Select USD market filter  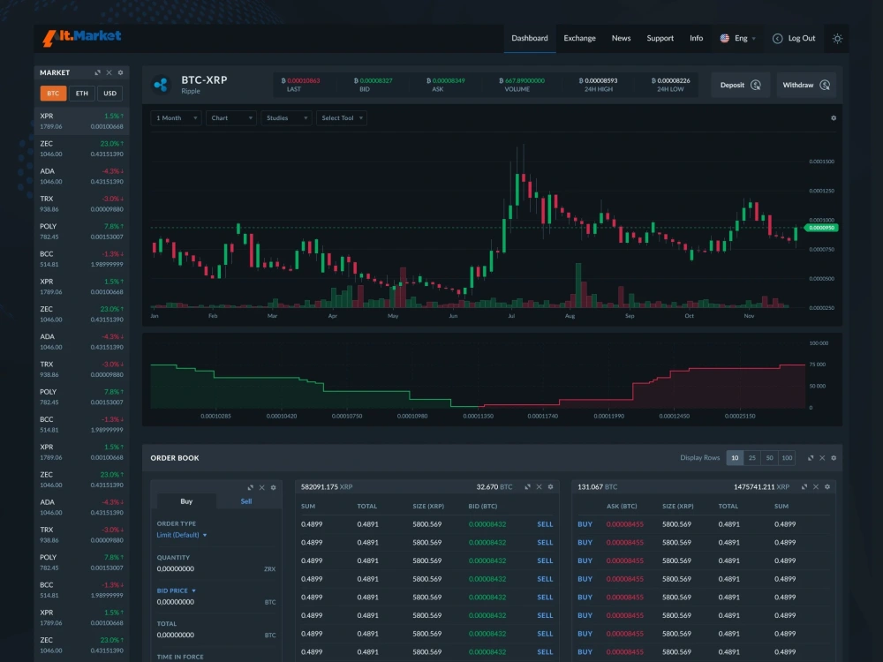point(109,94)
